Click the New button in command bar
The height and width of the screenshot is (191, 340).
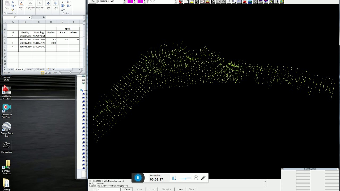(x=181, y=189)
